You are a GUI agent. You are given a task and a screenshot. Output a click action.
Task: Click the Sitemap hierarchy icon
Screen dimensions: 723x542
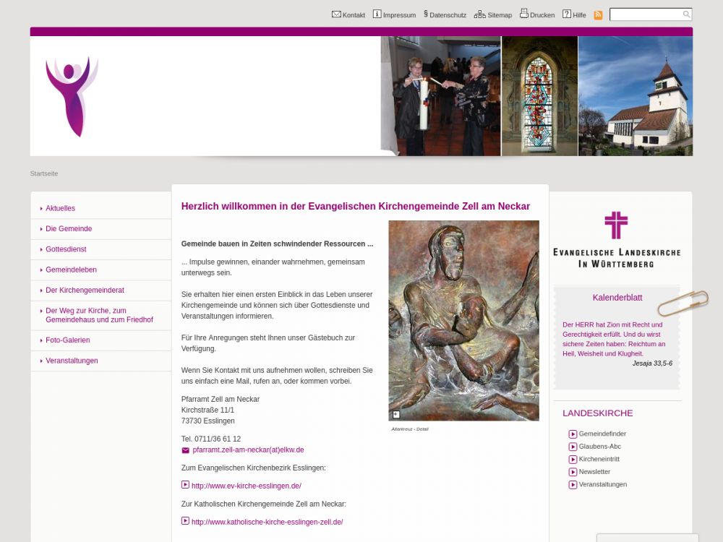[x=479, y=14]
